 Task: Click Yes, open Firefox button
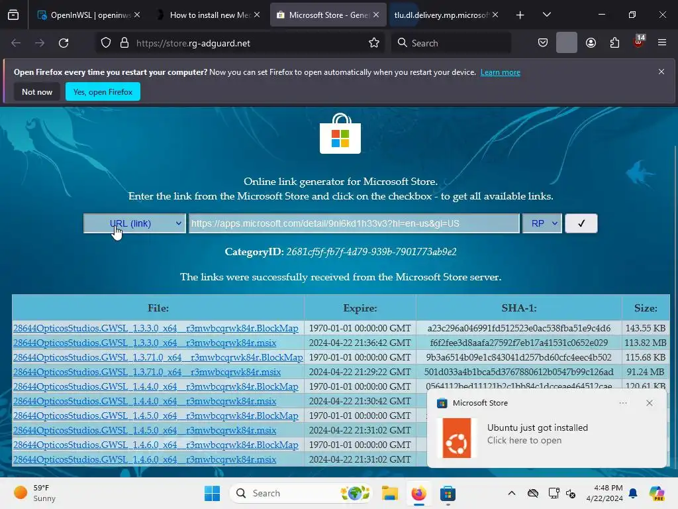click(103, 91)
